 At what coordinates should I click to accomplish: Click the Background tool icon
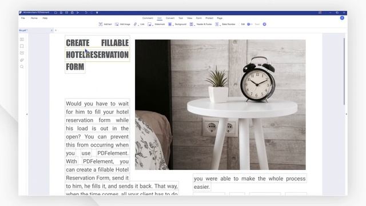tap(170, 24)
